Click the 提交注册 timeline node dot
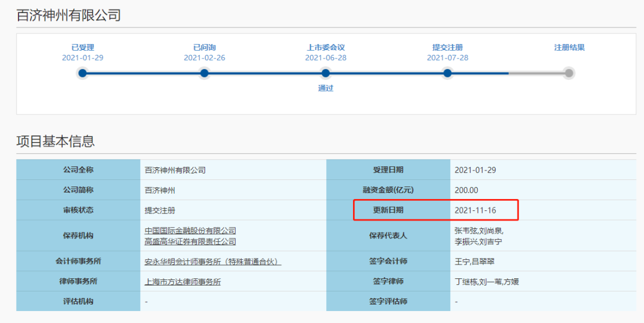Screen dimensions: 644x323 click(x=447, y=73)
